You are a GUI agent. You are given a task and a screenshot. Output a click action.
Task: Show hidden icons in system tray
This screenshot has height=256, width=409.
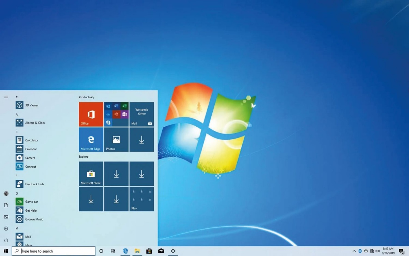[x=354, y=251]
